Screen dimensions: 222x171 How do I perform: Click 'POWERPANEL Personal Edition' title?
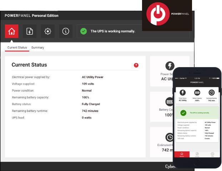coord(31,16)
